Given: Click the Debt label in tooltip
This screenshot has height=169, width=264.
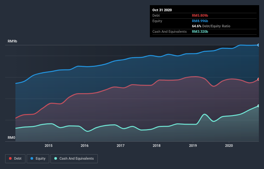Looking at the screenshot, I should tap(156, 15).
